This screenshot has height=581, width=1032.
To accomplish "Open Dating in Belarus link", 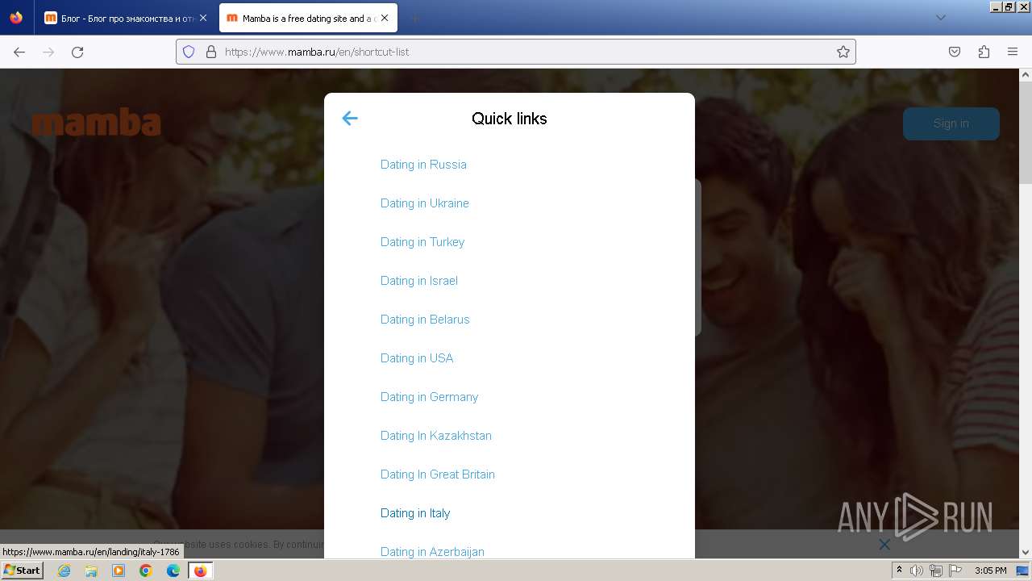I will (x=425, y=320).
